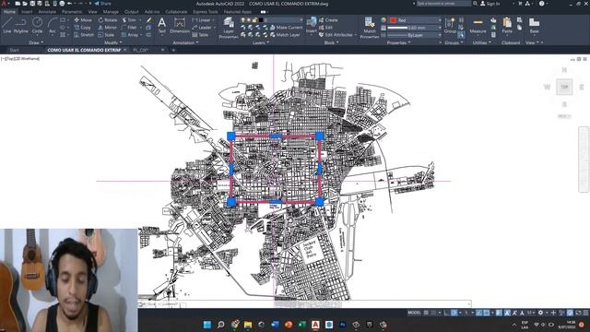Viewport: 590px width, 332px height.
Task: Click the Group tool
Action: click(450, 25)
